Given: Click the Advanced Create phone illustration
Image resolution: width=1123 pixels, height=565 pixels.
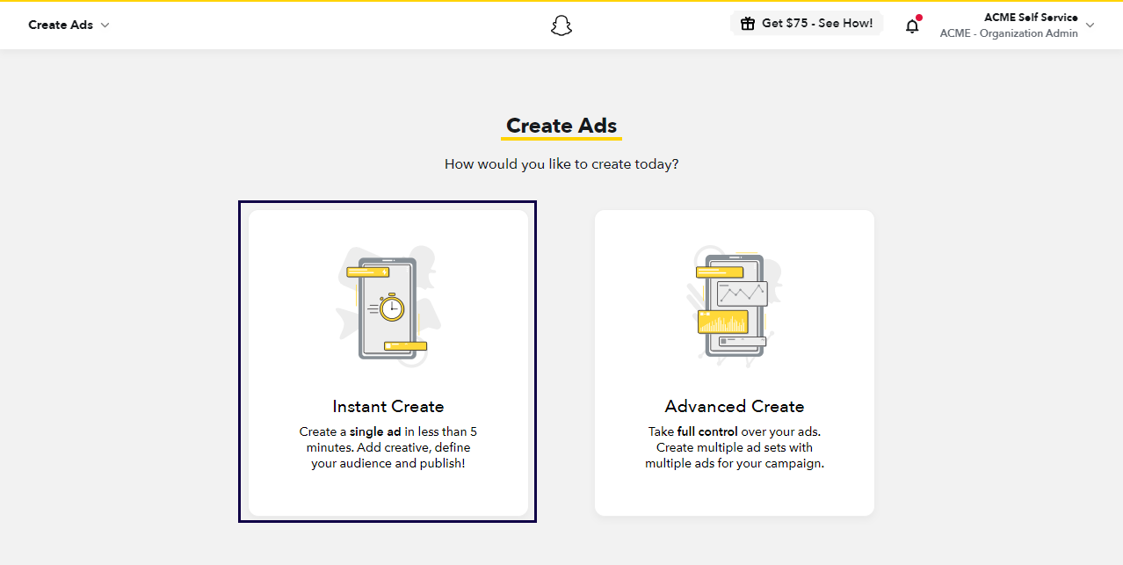Looking at the screenshot, I should click(735, 306).
